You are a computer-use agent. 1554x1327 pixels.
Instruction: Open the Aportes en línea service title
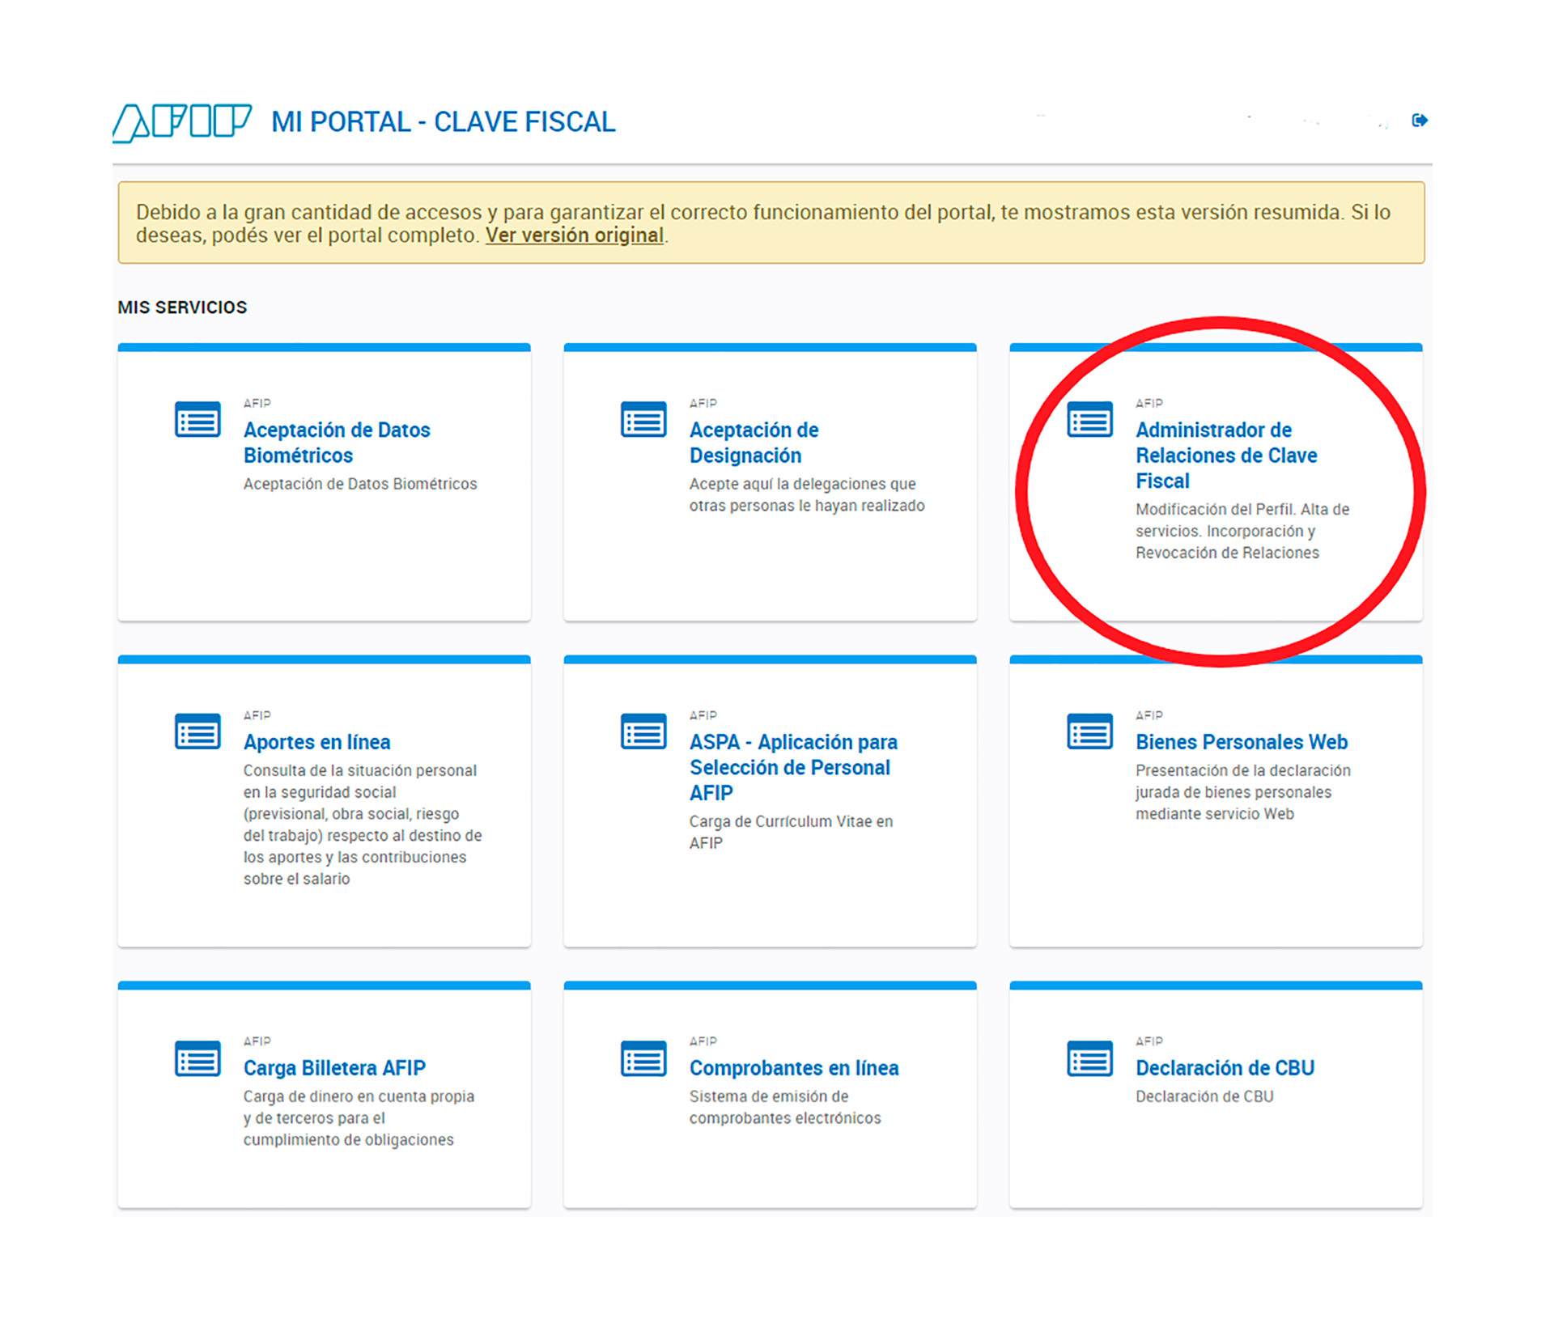[316, 742]
